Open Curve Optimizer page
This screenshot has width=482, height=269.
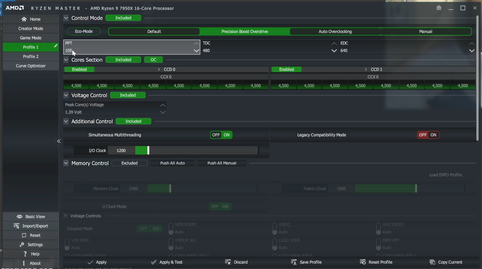[x=31, y=66]
